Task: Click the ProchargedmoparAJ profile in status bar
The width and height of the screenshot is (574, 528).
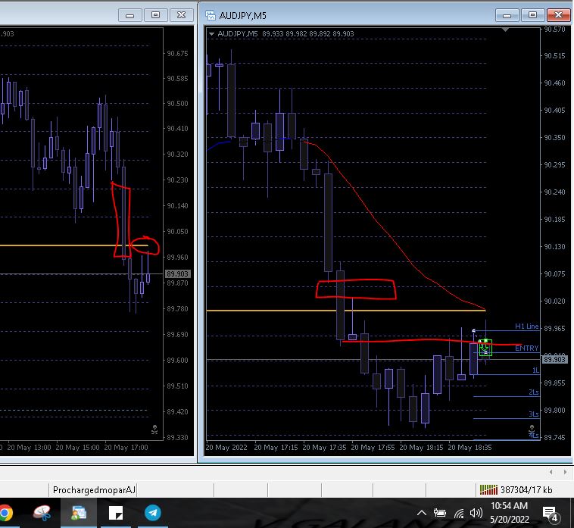Action: 94,489
